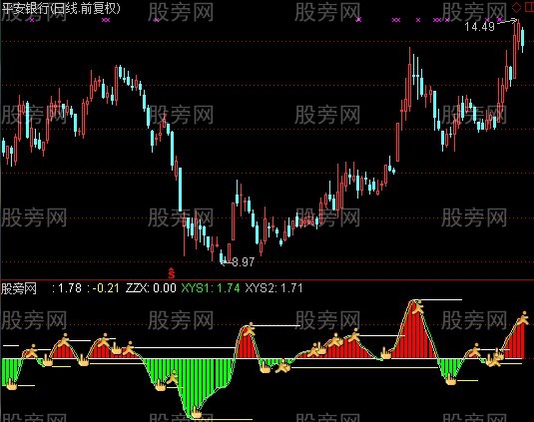Click the XYS2: 1.71 readout
This screenshot has width=534, height=422.
tap(273, 288)
